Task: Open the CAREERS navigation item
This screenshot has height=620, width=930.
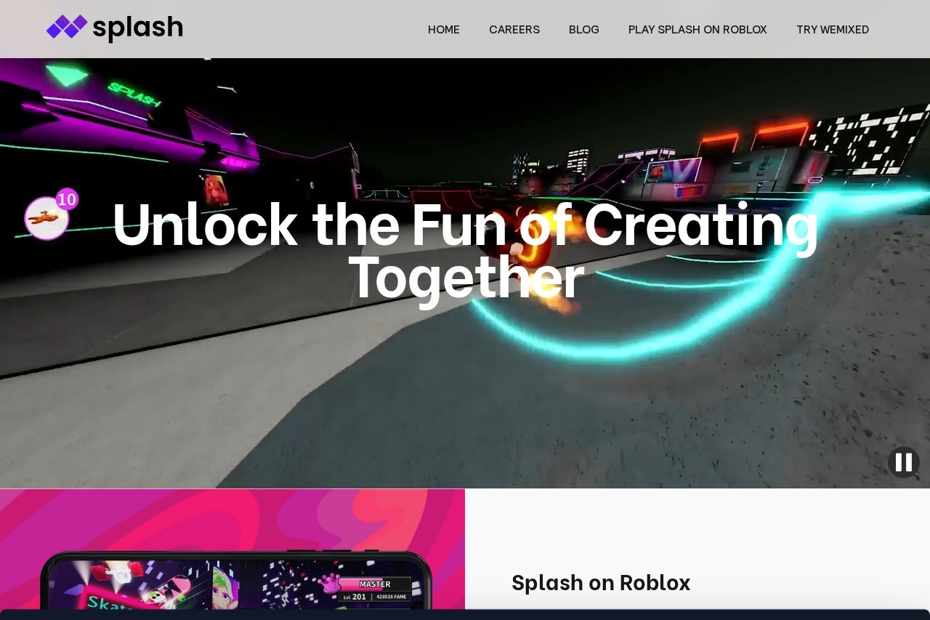Action: tap(514, 29)
